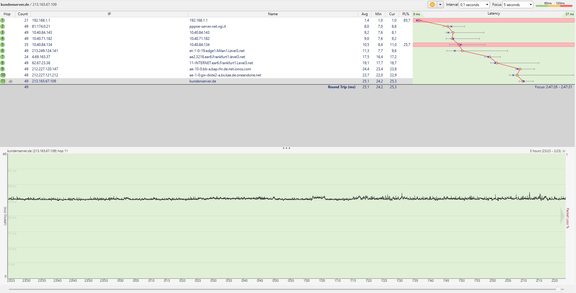Screen dimensions: 576x293
Task: Select the kundenserver.de row at hop 11
Action: [x=203, y=81]
